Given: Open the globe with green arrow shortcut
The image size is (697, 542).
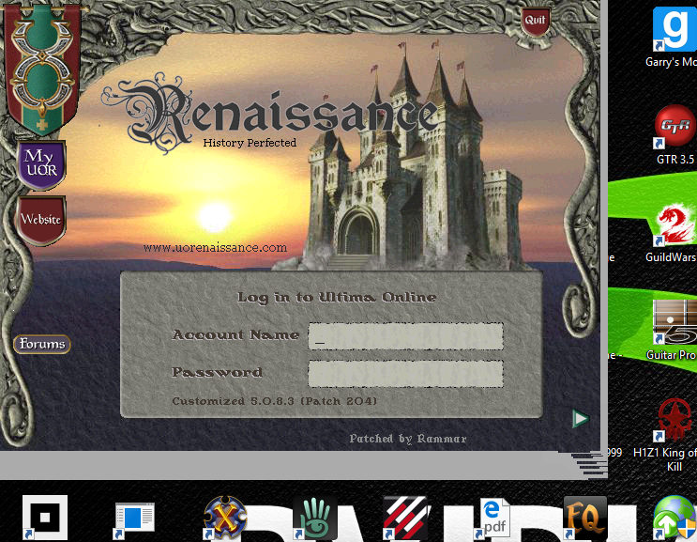Looking at the screenshot, I should click(x=674, y=519).
